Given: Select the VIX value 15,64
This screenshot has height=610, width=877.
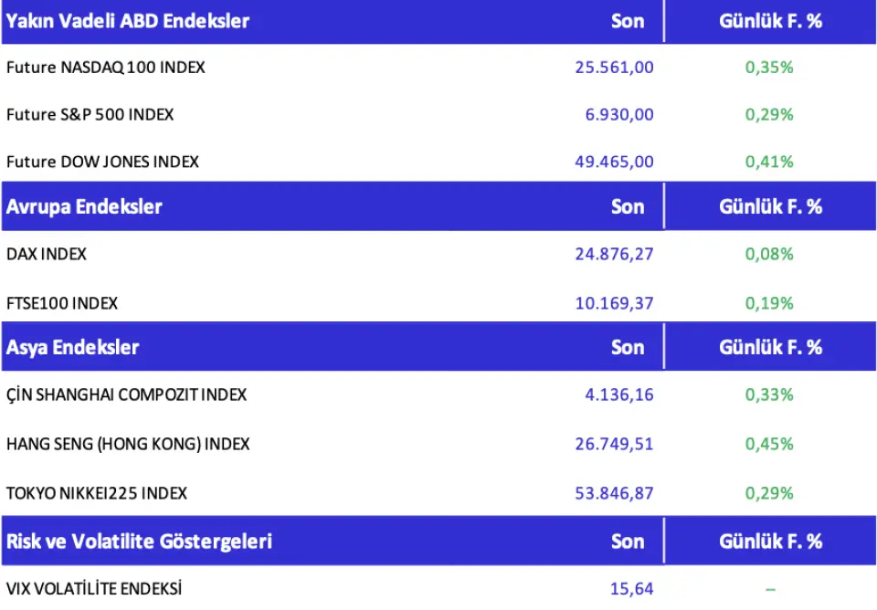Looking at the screenshot, I should (x=631, y=589).
